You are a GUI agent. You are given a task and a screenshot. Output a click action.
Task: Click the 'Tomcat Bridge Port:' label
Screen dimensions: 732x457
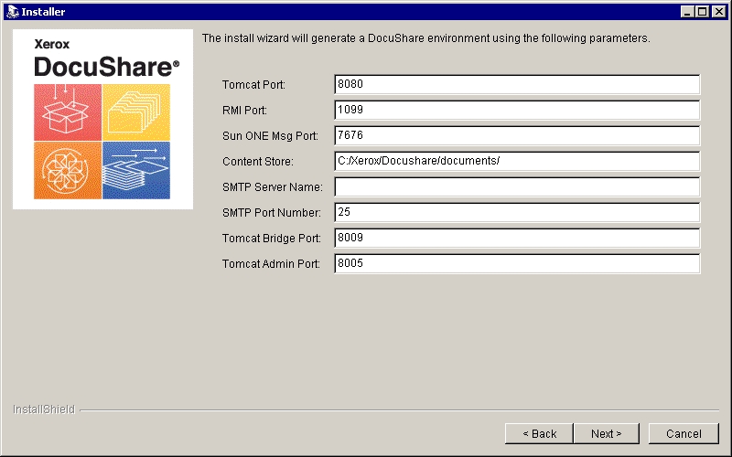click(x=272, y=239)
